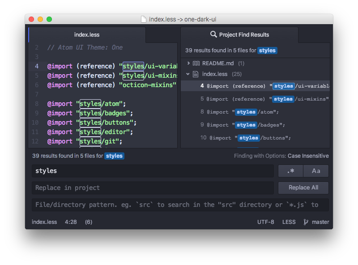Click the File/directory pattern input
The height and width of the screenshot is (265, 358).
click(179, 205)
